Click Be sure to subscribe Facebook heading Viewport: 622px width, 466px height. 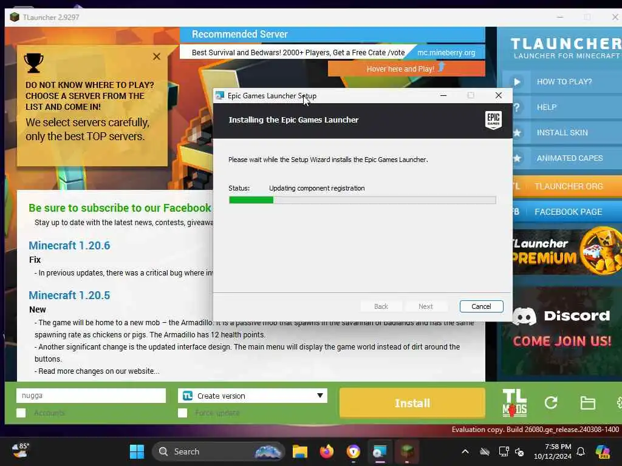click(x=120, y=208)
